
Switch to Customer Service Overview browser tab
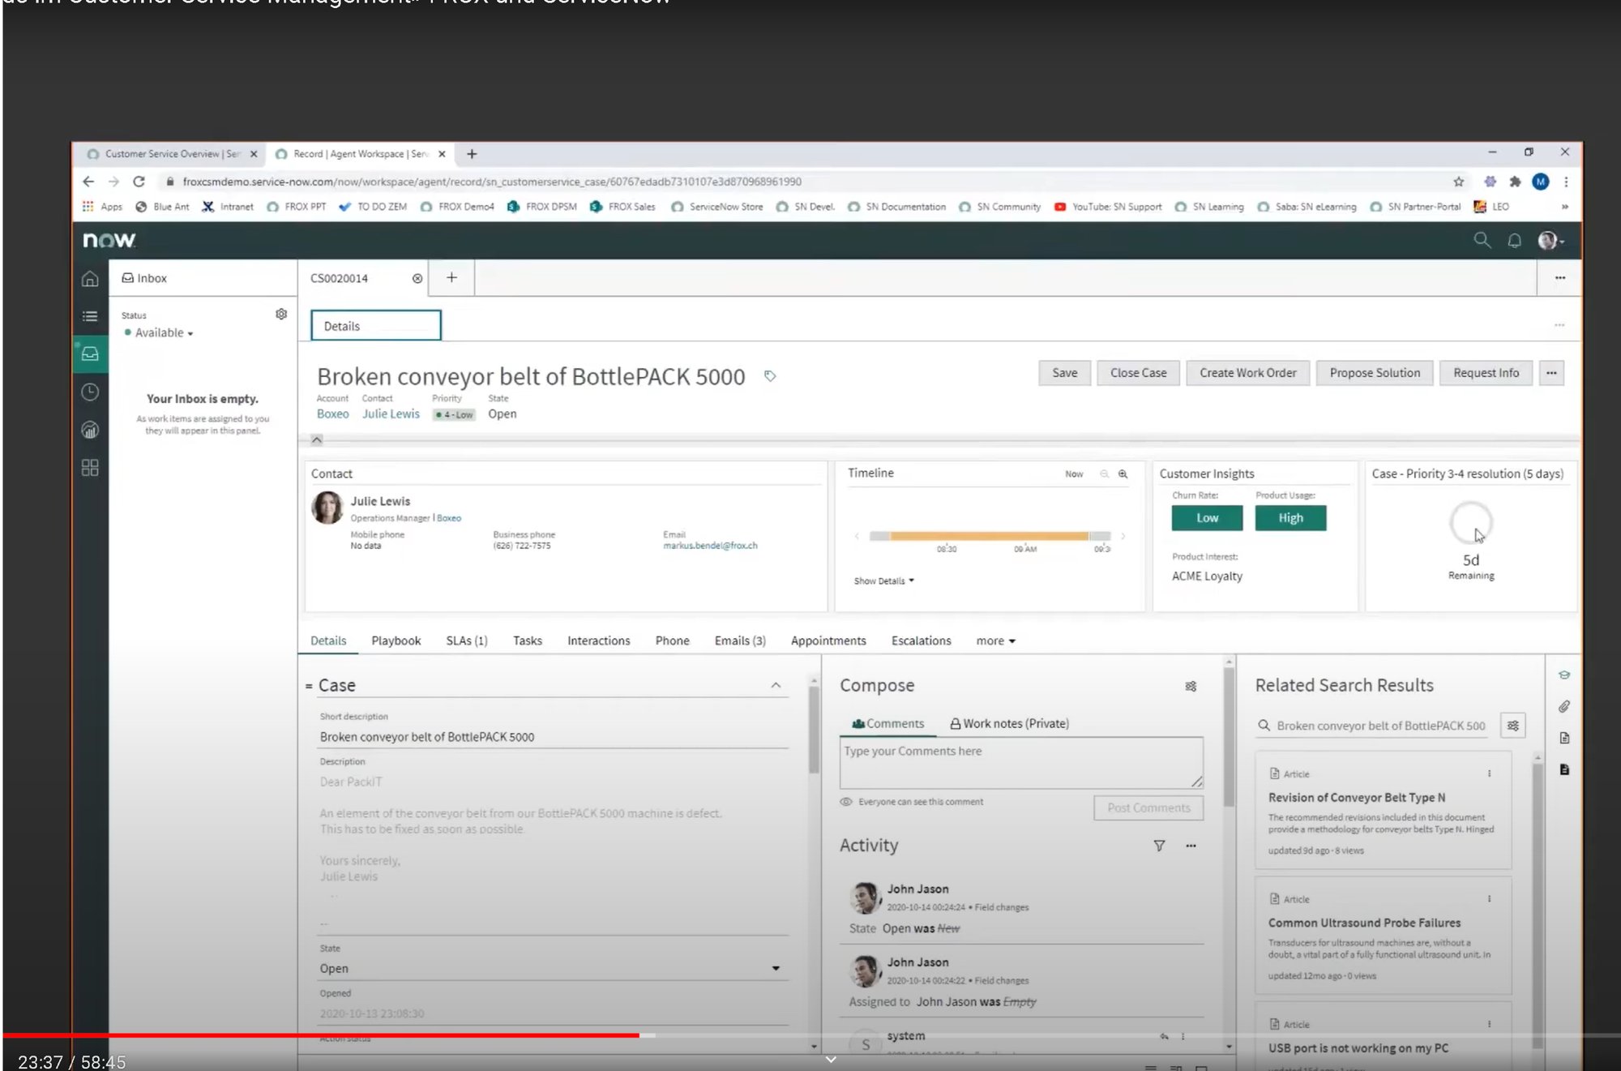pyautogui.click(x=172, y=154)
